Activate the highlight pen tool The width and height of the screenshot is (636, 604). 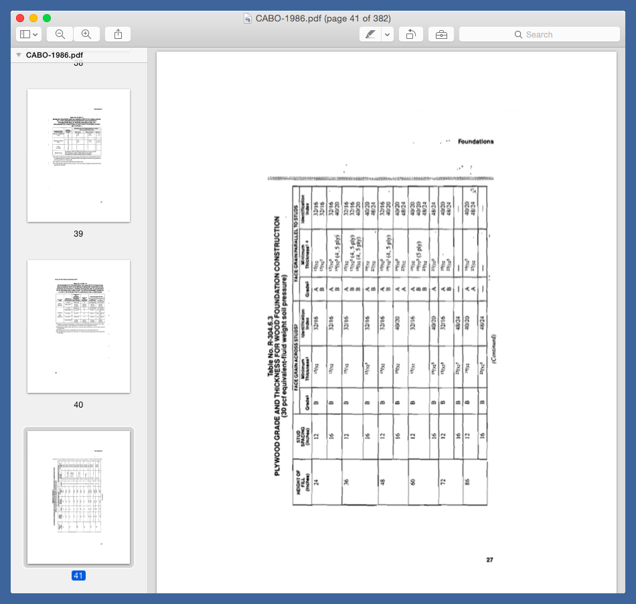(x=370, y=34)
